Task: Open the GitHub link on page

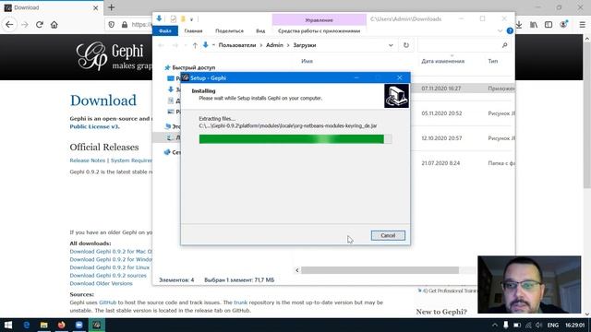Action: (107, 302)
